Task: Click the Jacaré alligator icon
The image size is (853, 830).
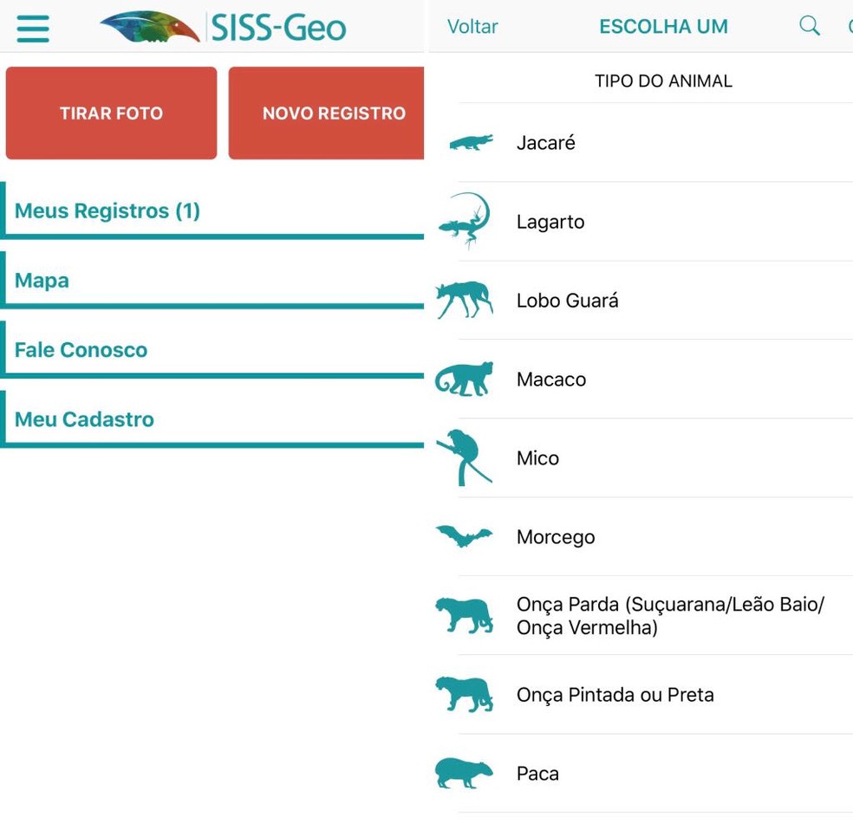Action: tap(471, 143)
